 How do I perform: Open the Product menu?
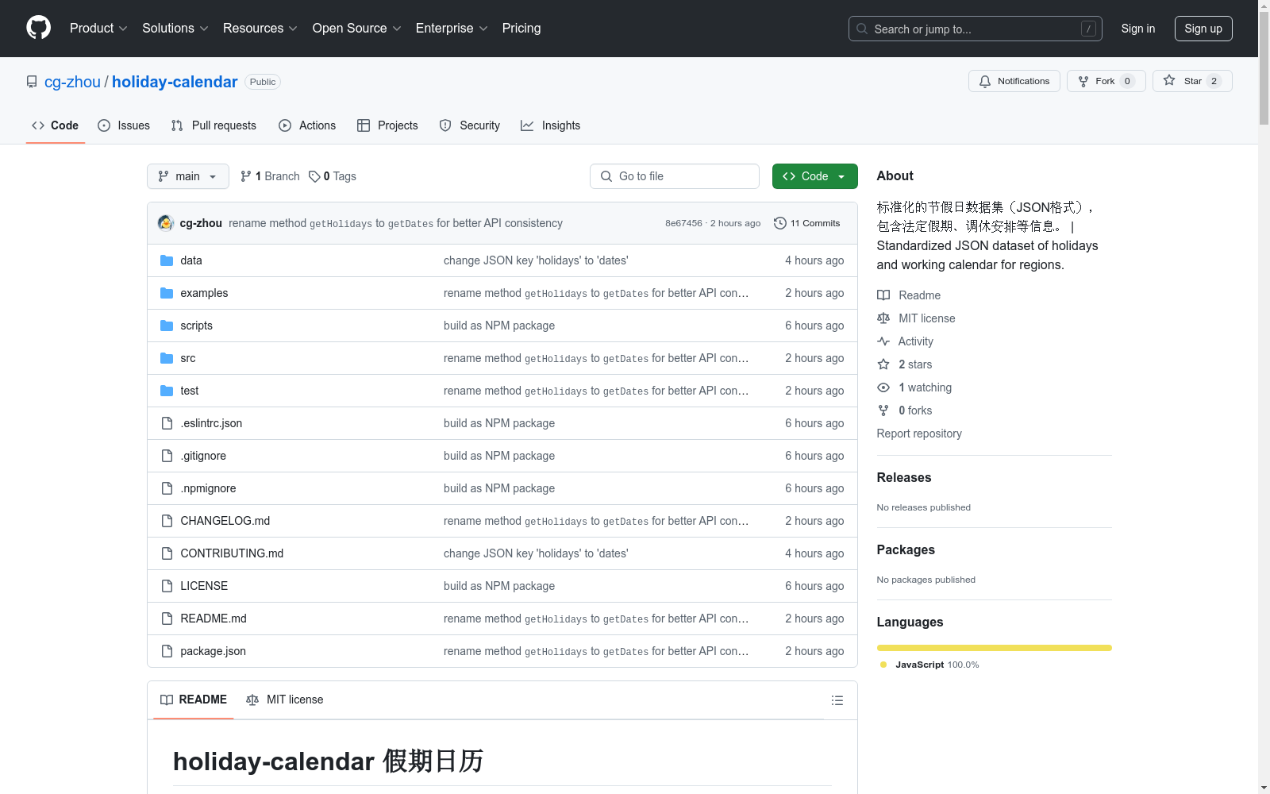click(x=98, y=28)
